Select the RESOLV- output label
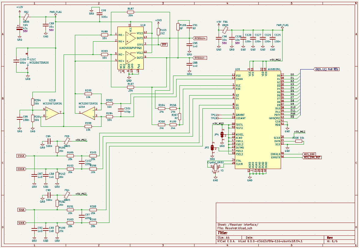359x248 pixels. click(200, 58)
